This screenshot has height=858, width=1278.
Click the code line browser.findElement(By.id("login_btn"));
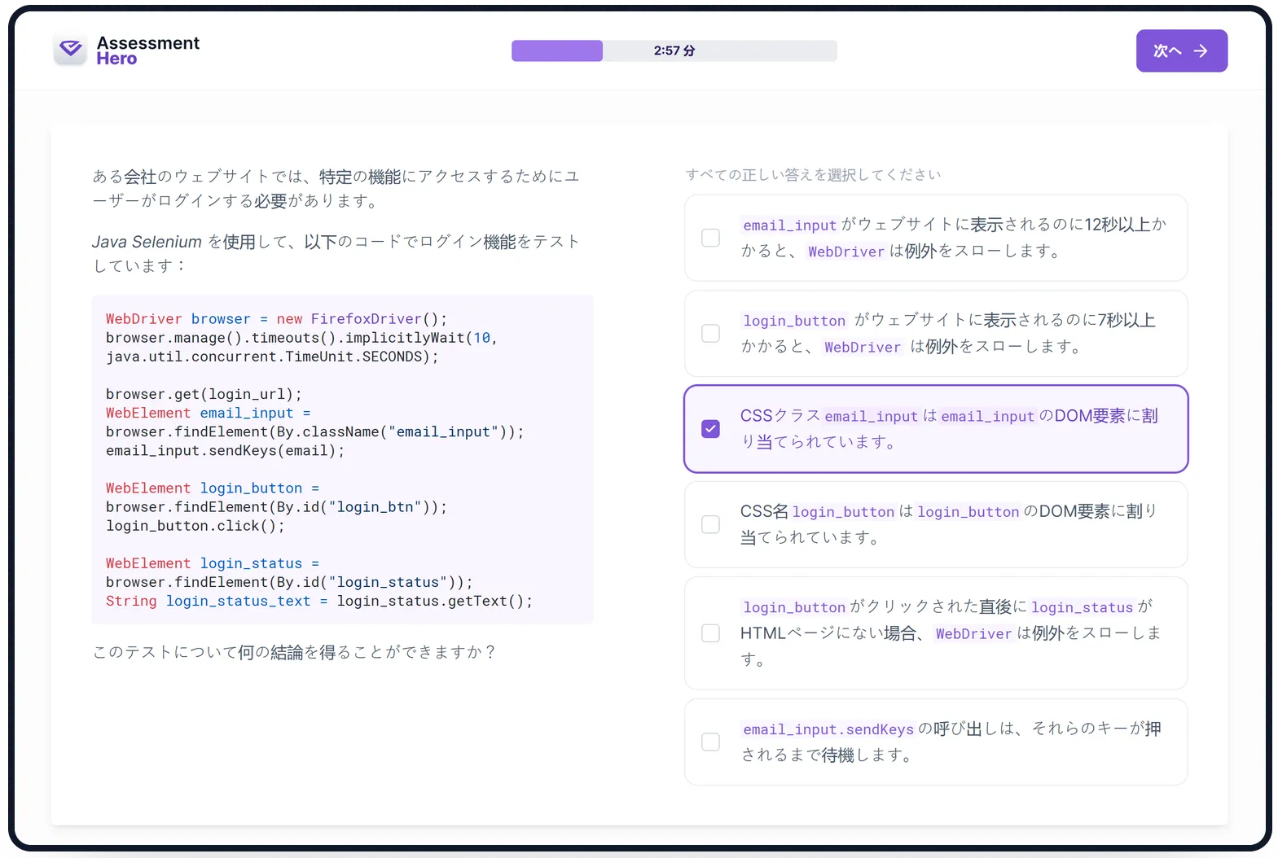(x=276, y=507)
